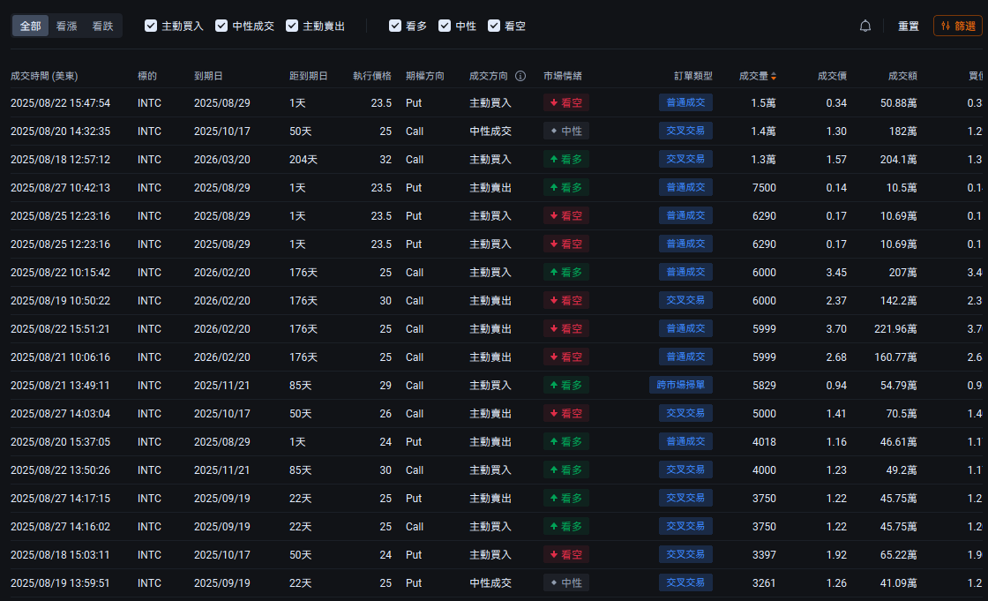The image size is (988, 601).
Task: Toggle the 看空 sentiment checkbox
Action: (x=494, y=26)
